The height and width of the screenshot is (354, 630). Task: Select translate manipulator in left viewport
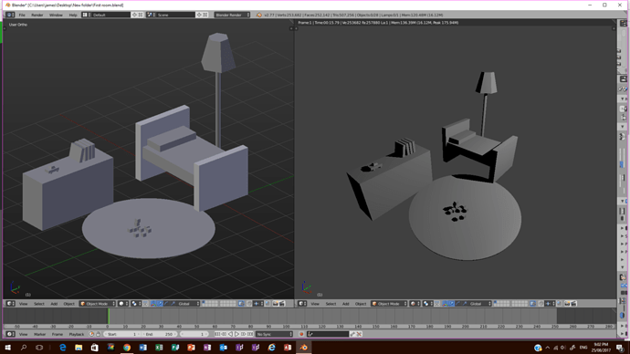pos(160,304)
